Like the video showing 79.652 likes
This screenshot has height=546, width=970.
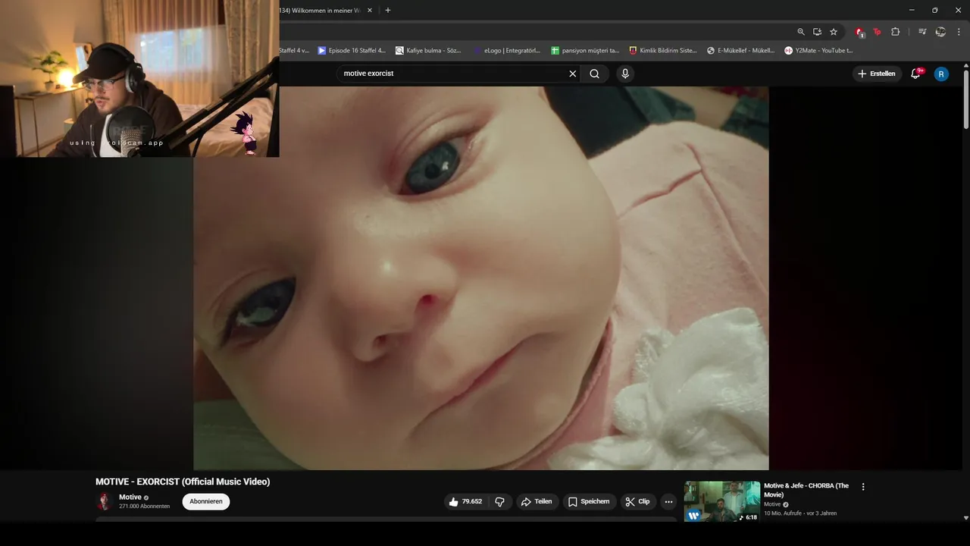(465, 501)
